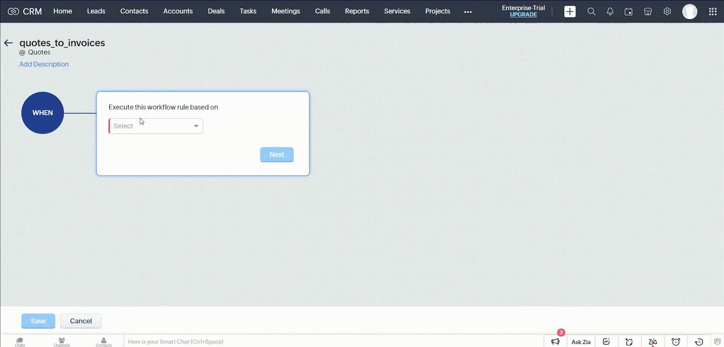Click the Cancel button
The height and width of the screenshot is (347, 724).
click(81, 321)
